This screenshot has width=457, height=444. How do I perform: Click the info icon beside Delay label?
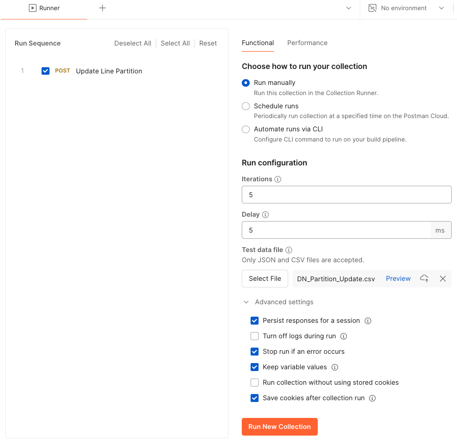click(x=265, y=215)
